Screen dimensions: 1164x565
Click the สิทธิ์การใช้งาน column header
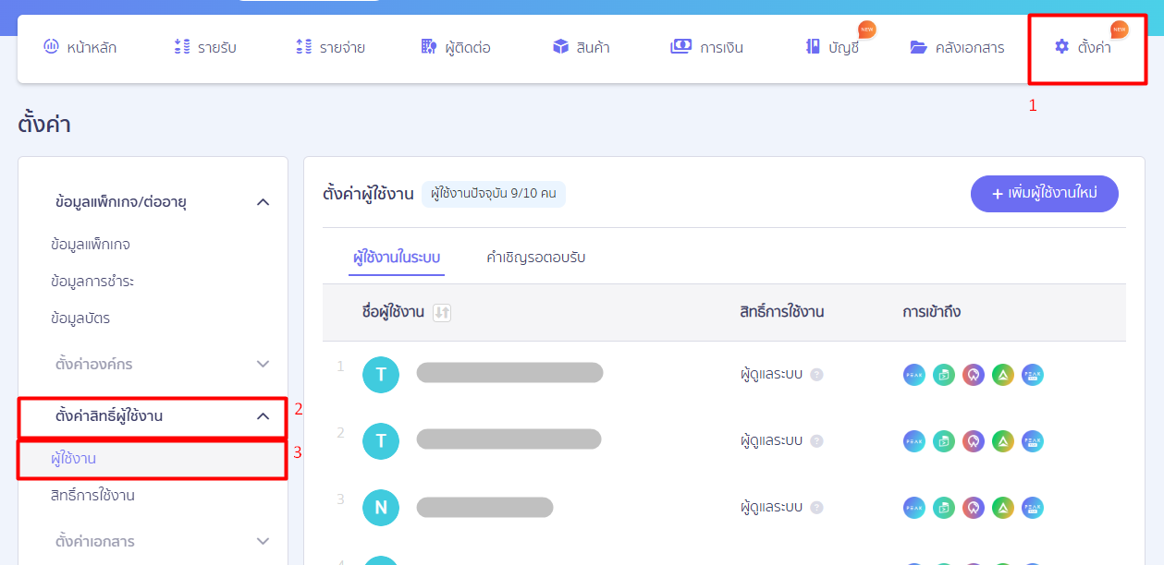pos(782,312)
